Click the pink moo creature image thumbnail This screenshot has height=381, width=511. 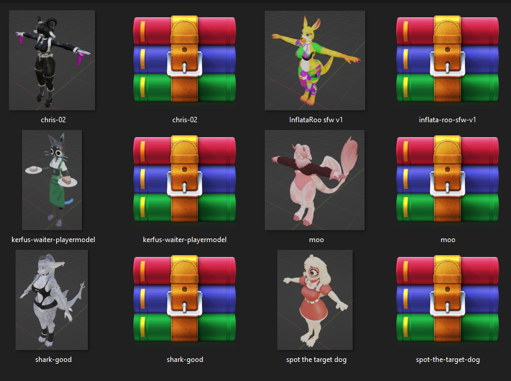[x=315, y=180]
